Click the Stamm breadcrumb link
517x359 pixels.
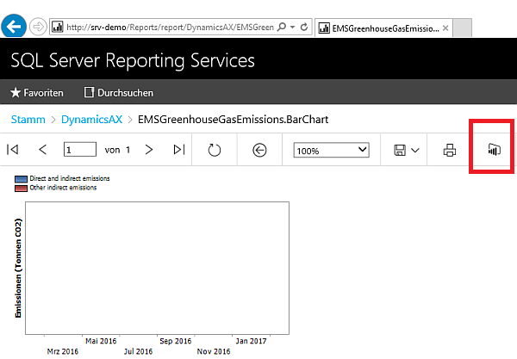tap(28, 119)
